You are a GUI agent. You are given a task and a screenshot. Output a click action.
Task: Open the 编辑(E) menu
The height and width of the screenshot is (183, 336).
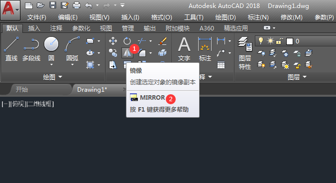(x=68, y=17)
